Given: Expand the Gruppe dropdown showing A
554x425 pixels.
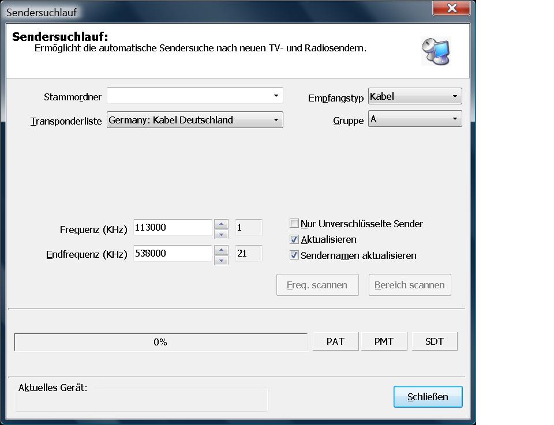Looking at the screenshot, I should tap(455, 119).
